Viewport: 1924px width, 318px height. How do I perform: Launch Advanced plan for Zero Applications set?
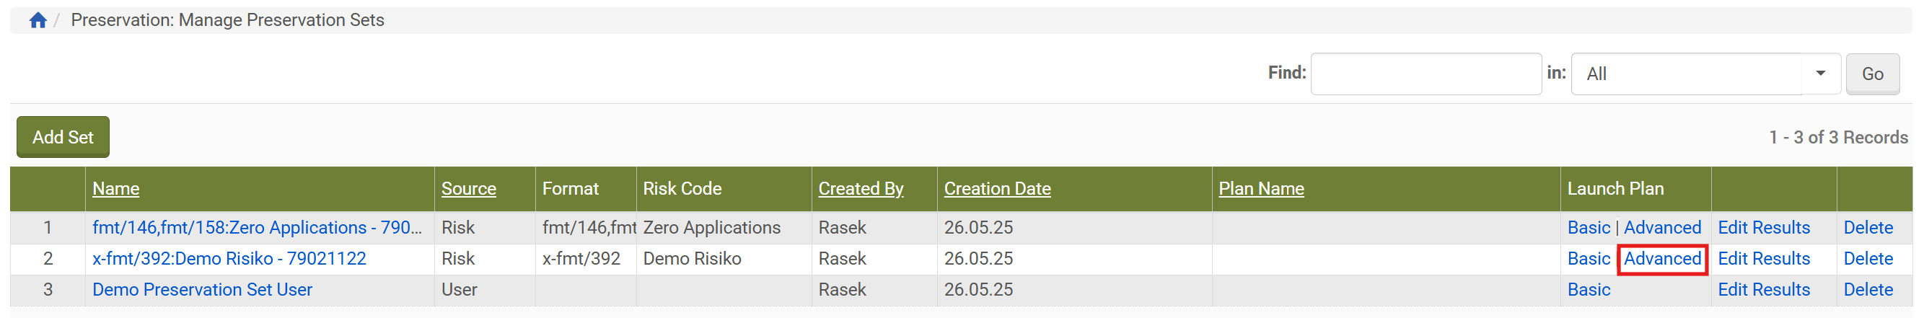pyautogui.click(x=1662, y=228)
